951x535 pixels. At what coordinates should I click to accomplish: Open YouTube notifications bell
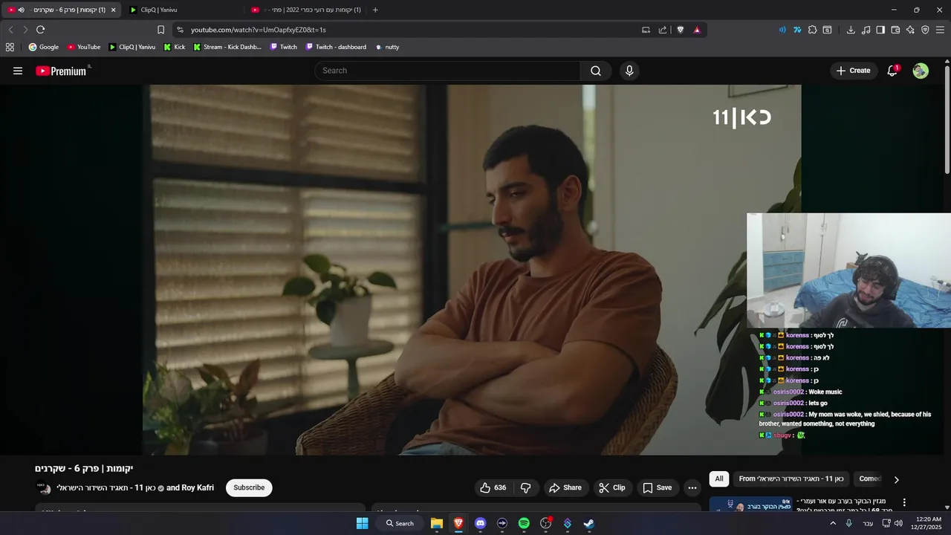coord(892,71)
